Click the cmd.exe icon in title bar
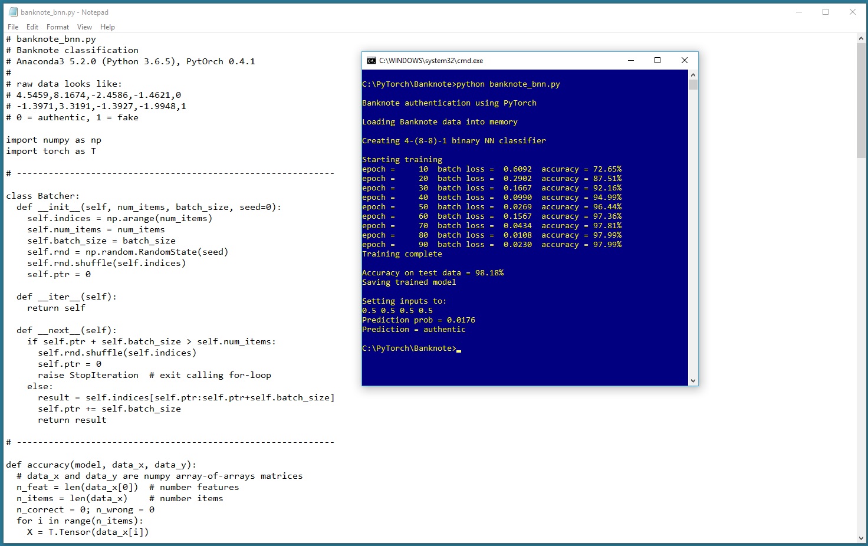This screenshot has width=868, height=546. coord(371,61)
